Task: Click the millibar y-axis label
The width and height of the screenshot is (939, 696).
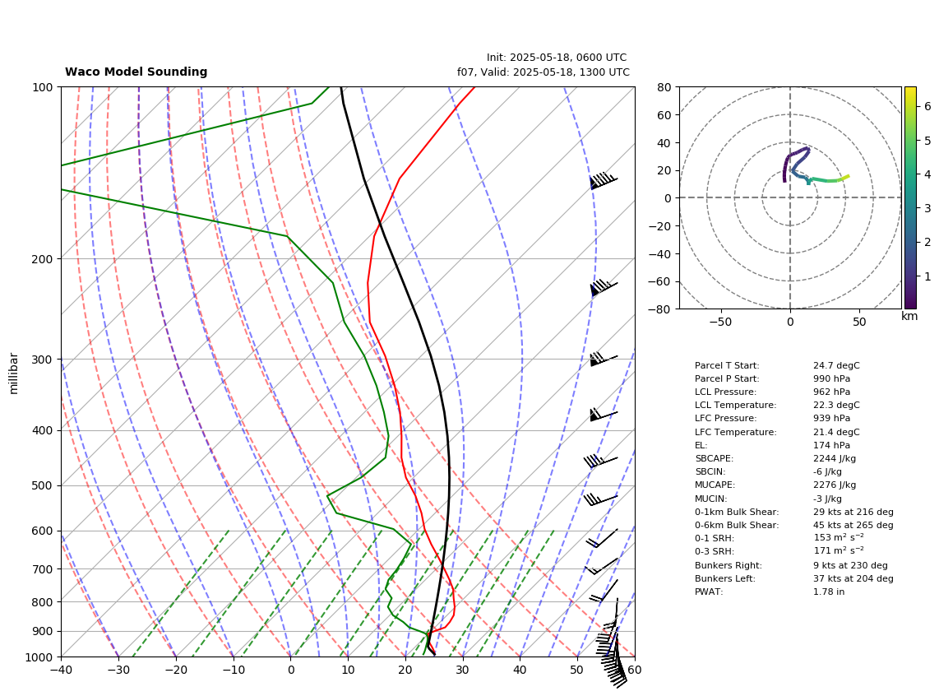Action: pyautogui.click(x=14, y=374)
